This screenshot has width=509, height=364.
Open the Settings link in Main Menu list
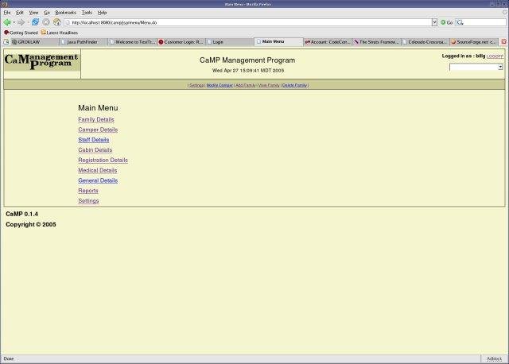click(x=88, y=201)
